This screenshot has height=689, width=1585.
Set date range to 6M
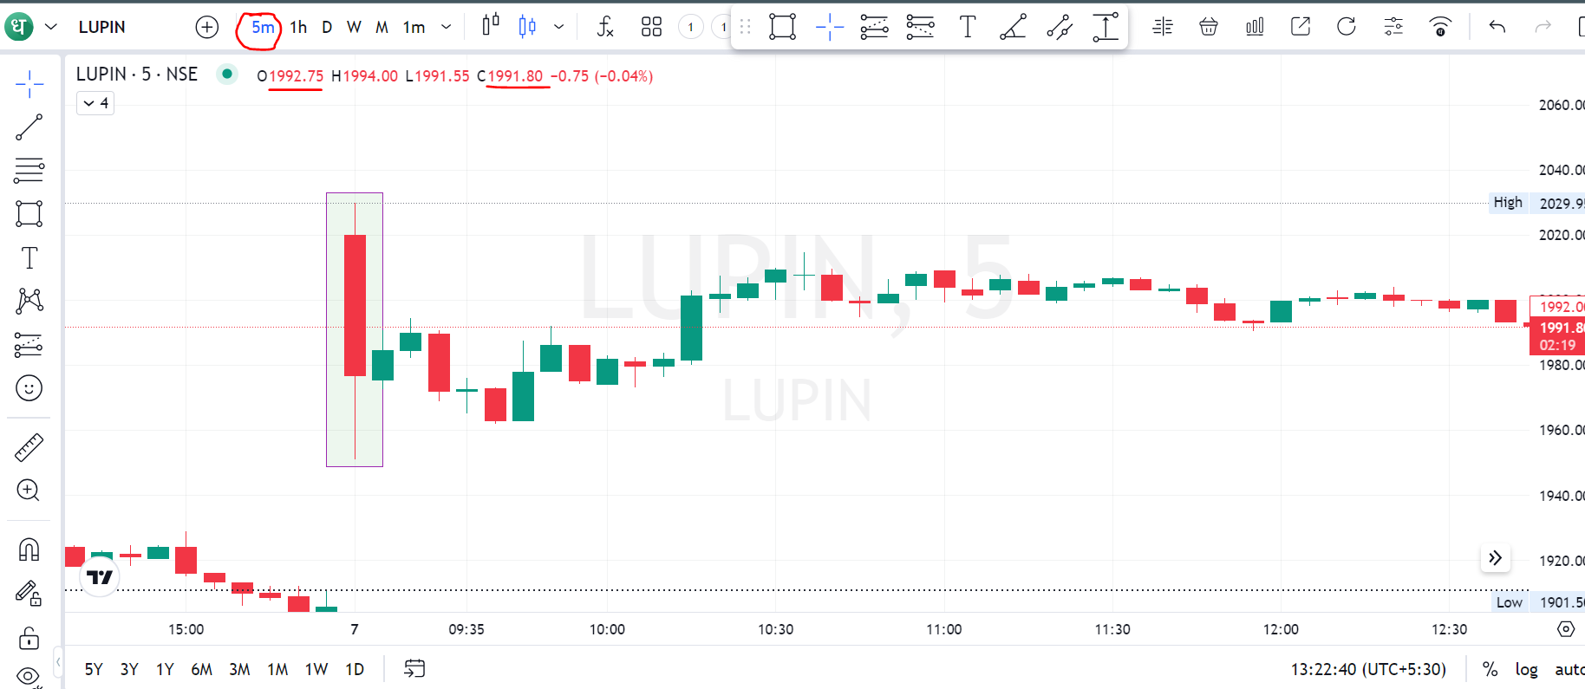(201, 669)
